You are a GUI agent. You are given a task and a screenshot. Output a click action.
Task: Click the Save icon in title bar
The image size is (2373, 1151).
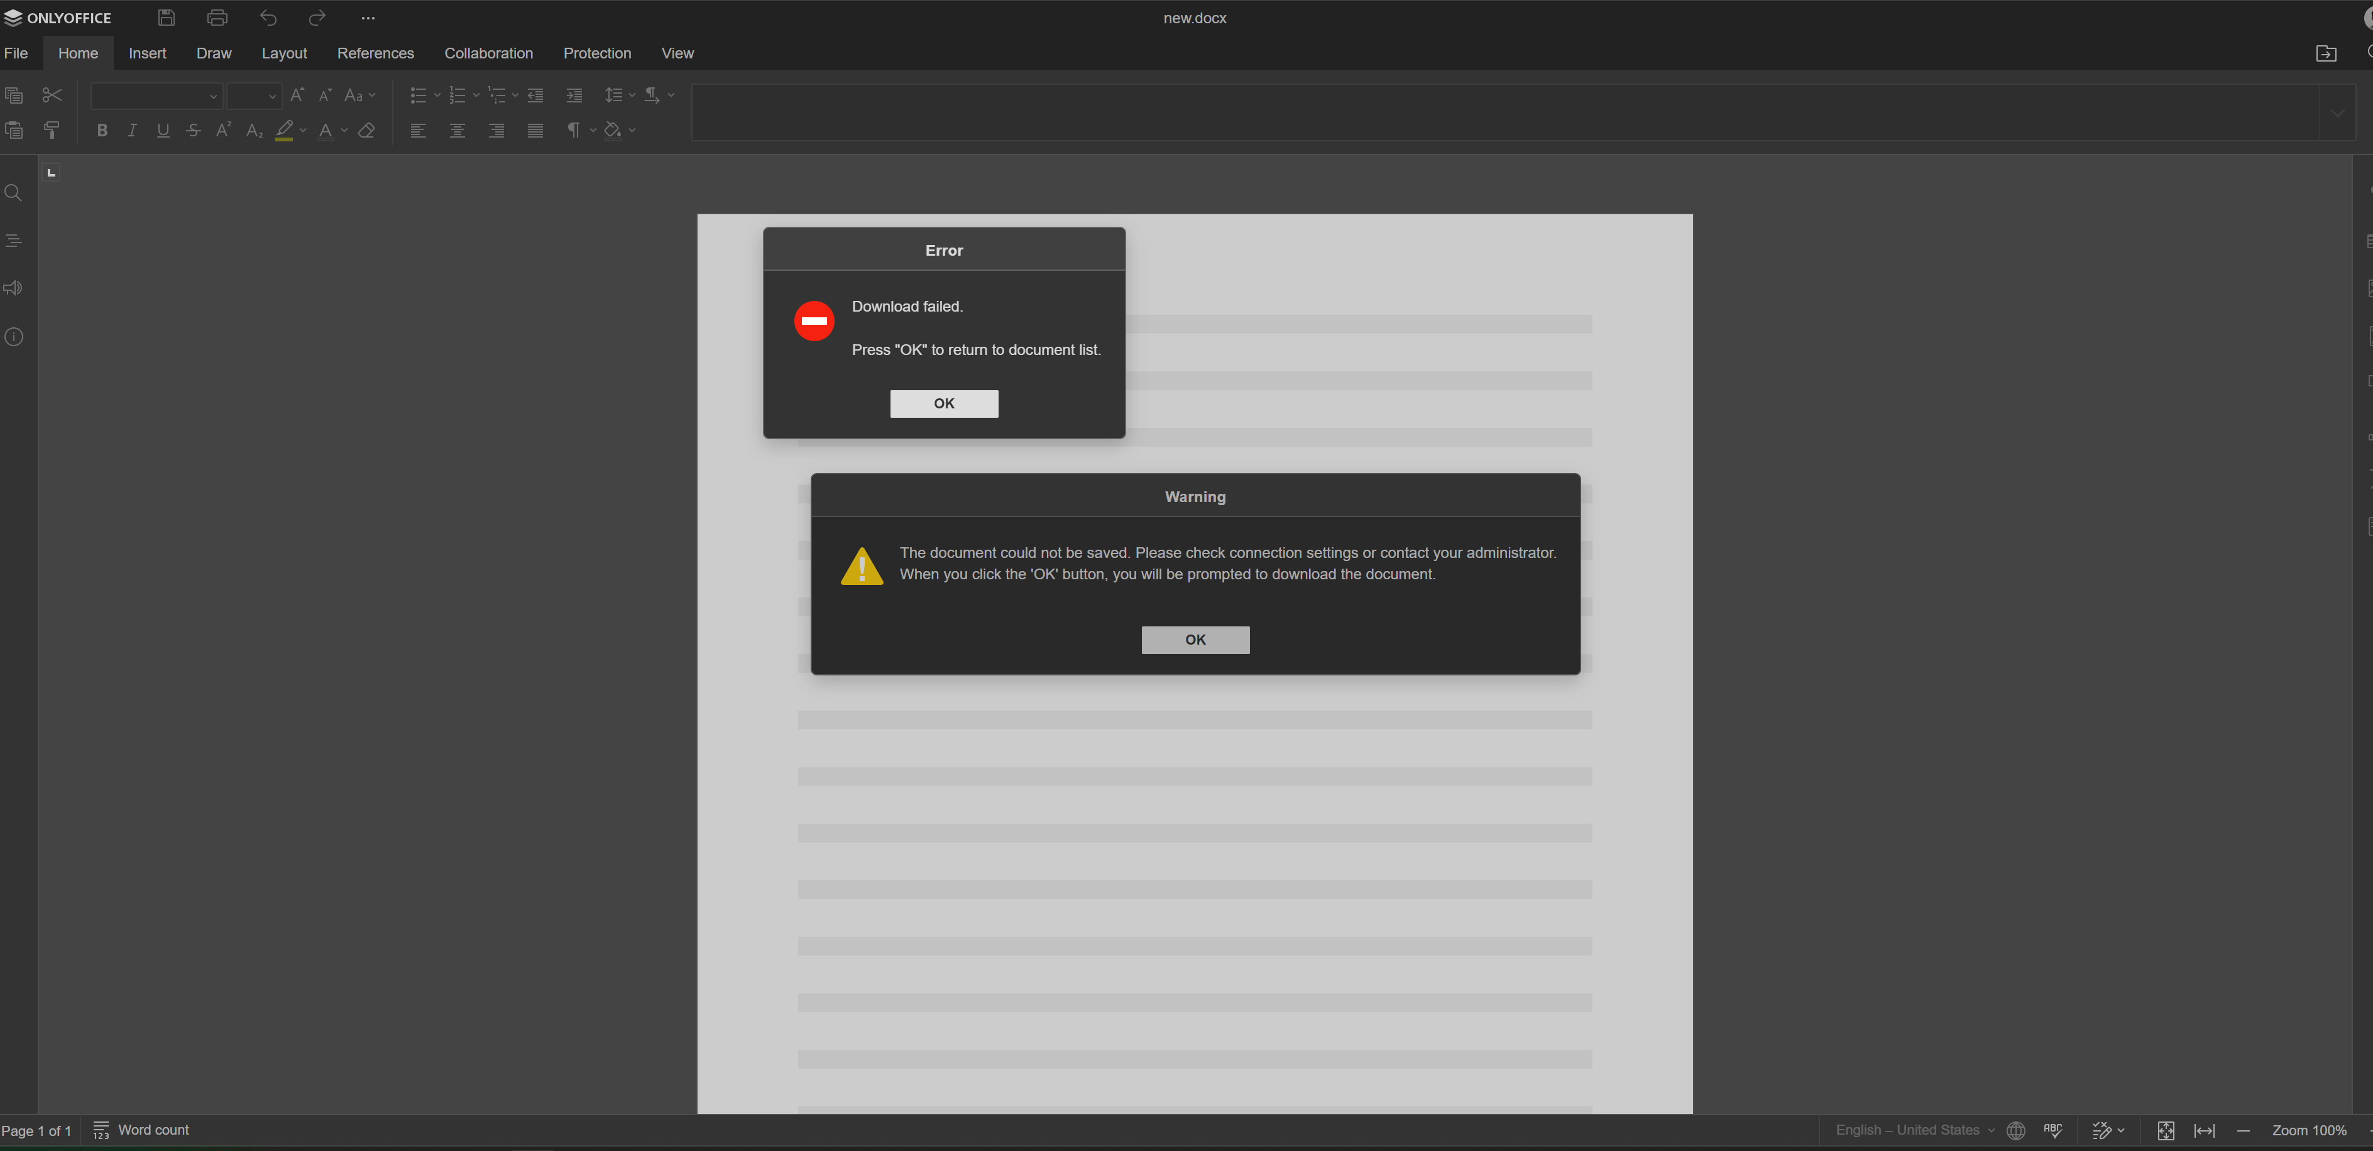(x=166, y=18)
